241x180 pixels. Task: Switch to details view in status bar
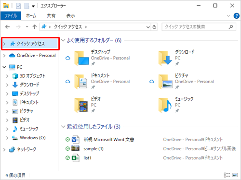[x=227, y=175]
